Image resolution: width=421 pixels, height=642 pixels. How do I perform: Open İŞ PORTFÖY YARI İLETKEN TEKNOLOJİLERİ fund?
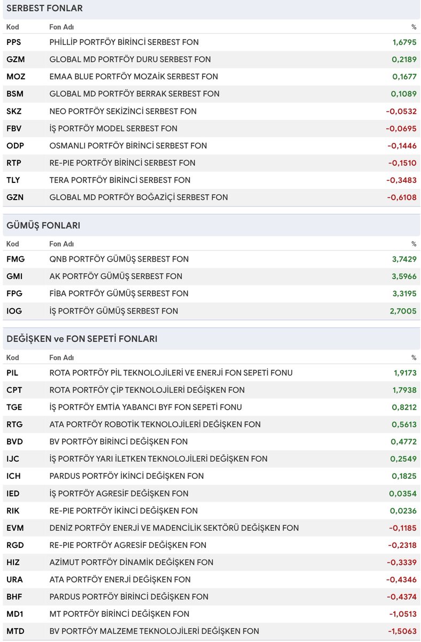coord(158,459)
